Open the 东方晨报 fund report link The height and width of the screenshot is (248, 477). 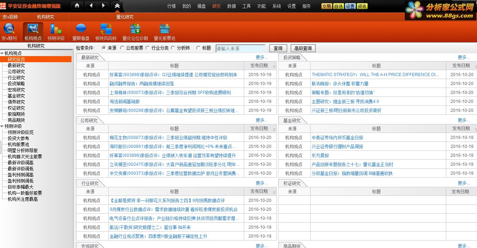point(320,155)
